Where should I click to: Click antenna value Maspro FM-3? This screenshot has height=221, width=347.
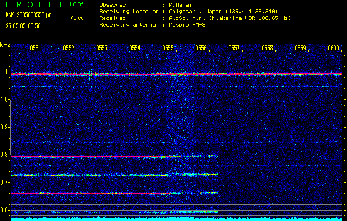pyautogui.click(x=187, y=25)
